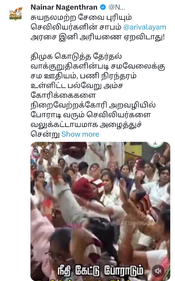
Task: Click the truncated @N... handle
Action: pyautogui.click(x=117, y=7)
